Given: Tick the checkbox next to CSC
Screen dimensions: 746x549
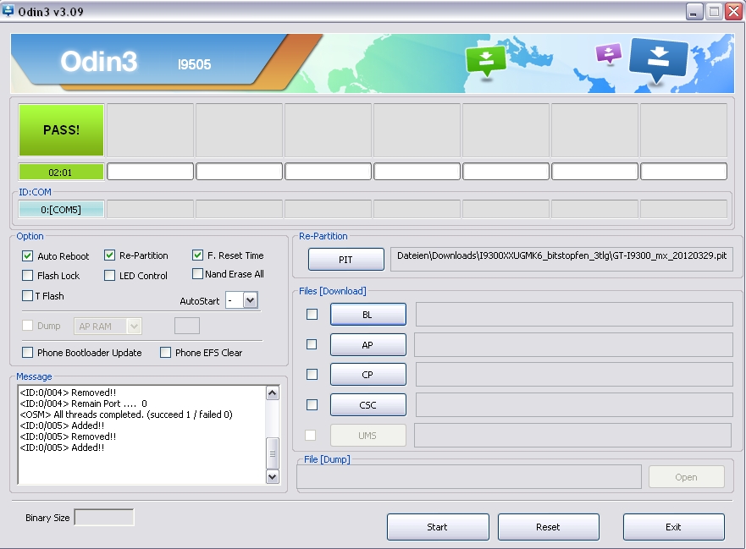Looking at the screenshot, I should point(312,404).
